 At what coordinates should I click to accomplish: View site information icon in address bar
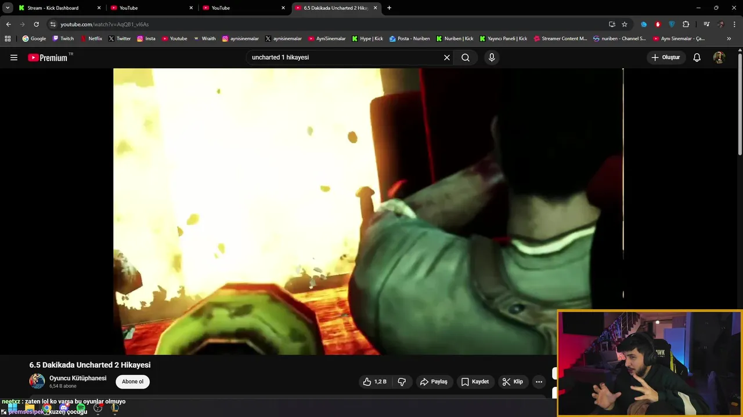point(53,24)
